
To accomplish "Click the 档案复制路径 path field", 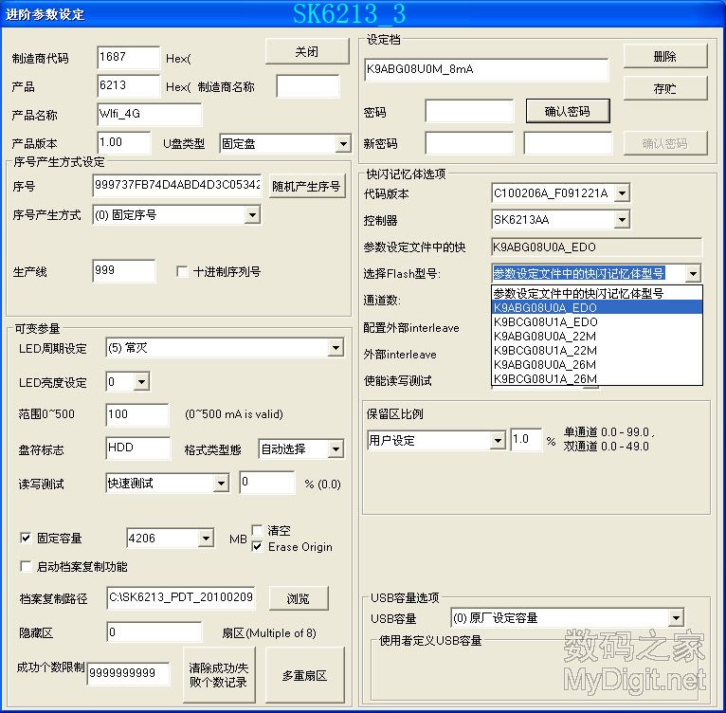I will tap(181, 597).
